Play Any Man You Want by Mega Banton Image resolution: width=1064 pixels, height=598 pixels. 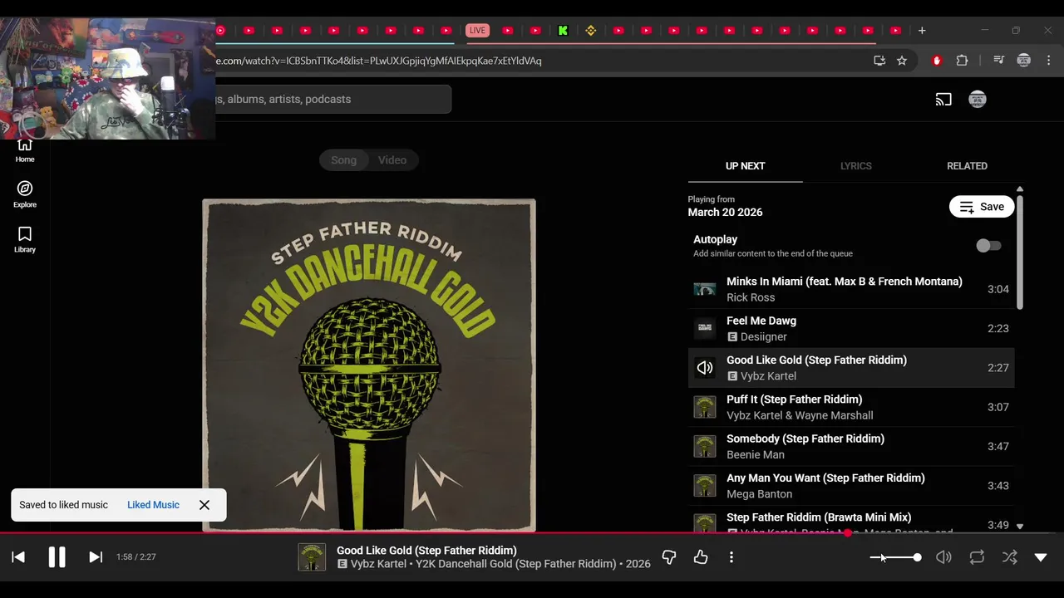click(x=851, y=486)
